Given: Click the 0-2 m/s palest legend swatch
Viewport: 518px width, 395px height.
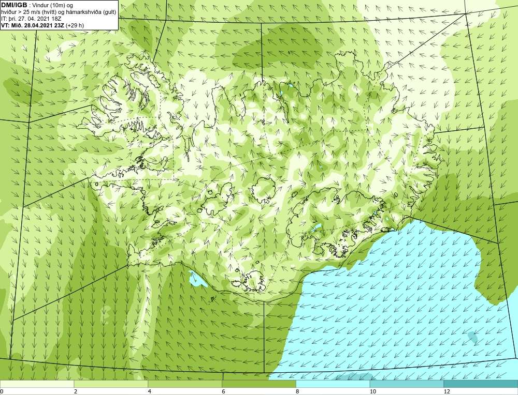Looking at the screenshot, I should (x=37, y=384).
